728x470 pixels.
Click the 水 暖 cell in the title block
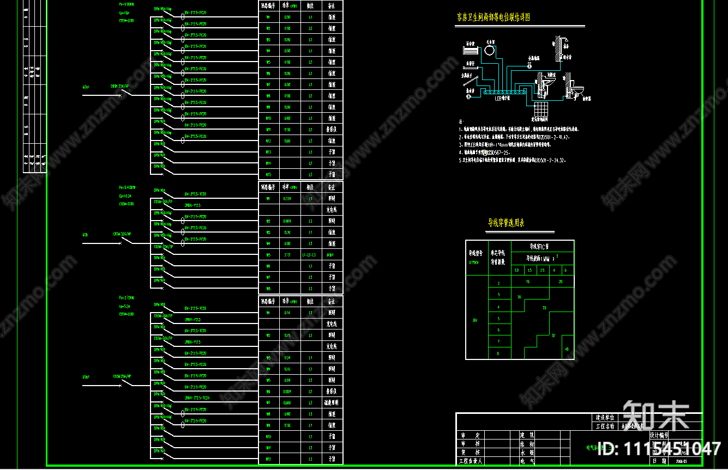pos(527,453)
